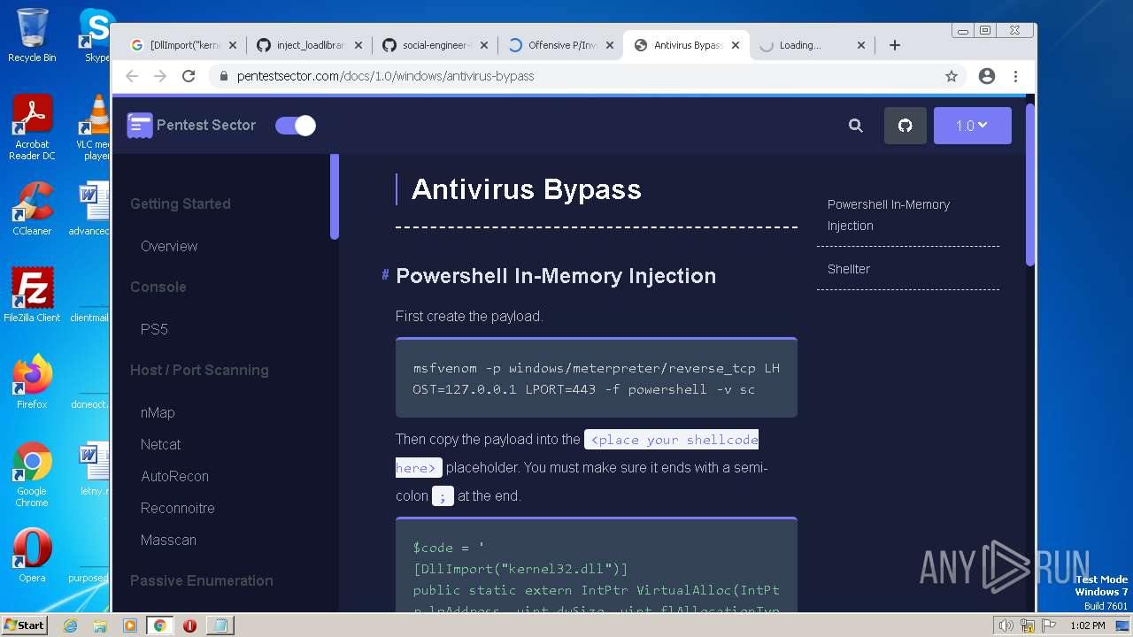Open a new browser tab
The width and height of the screenshot is (1133, 637).
895,45
